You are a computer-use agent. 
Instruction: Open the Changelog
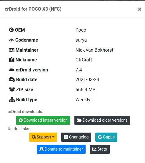76,137
